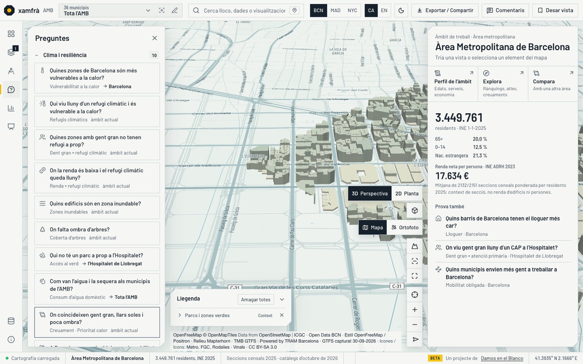Switch language to EN
The image size is (583, 364).
pos(384,11)
